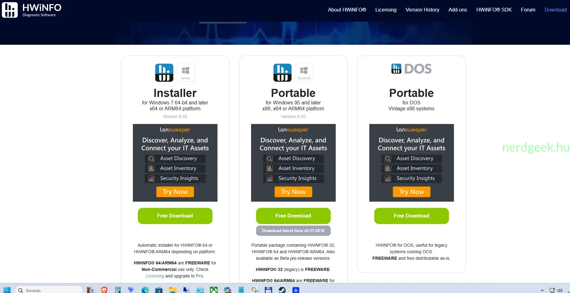Download latest Beta v8.51-6030
The image size is (570, 293).
293,231
